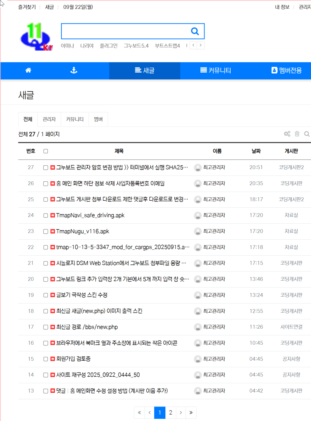Show next popular search keywords arrow
The width and height of the screenshot is (311, 421).
coord(201,45)
